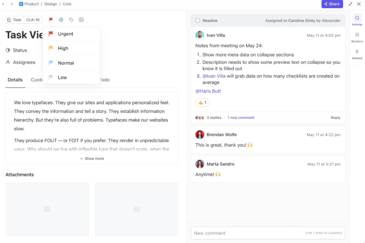Click the 1 new comment link

click(241, 117)
